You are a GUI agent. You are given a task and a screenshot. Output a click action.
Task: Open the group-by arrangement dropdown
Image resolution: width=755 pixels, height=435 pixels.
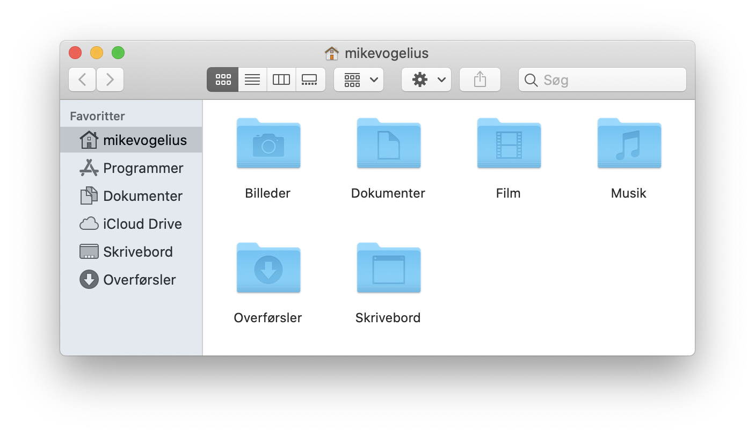359,79
